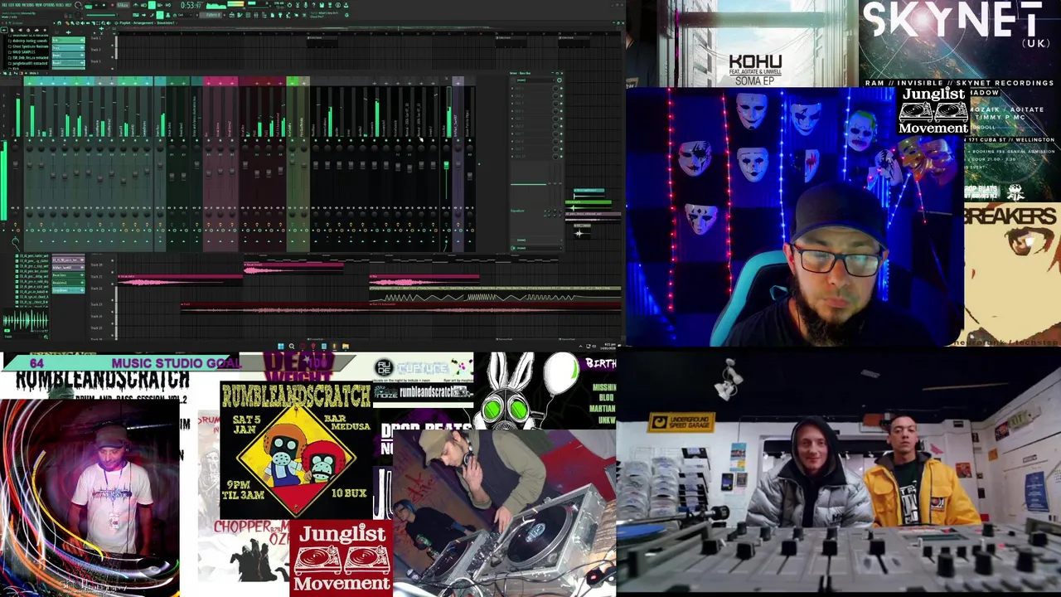Open the FILE menu
The image size is (1061, 597).
click(x=4, y=5)
